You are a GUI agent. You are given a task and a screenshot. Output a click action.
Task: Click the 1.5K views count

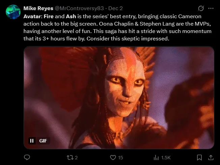pos(166,158)
